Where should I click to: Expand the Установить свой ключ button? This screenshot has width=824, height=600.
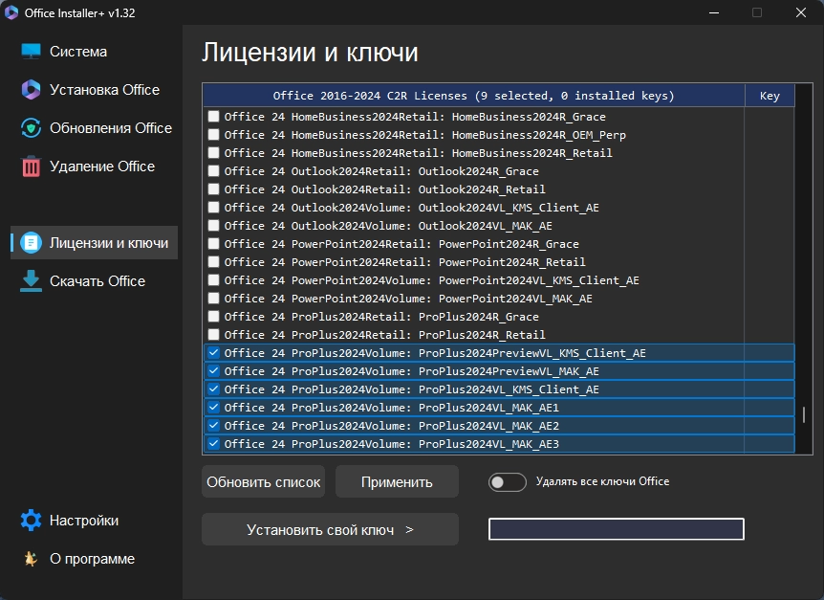[x=330, y=529]
